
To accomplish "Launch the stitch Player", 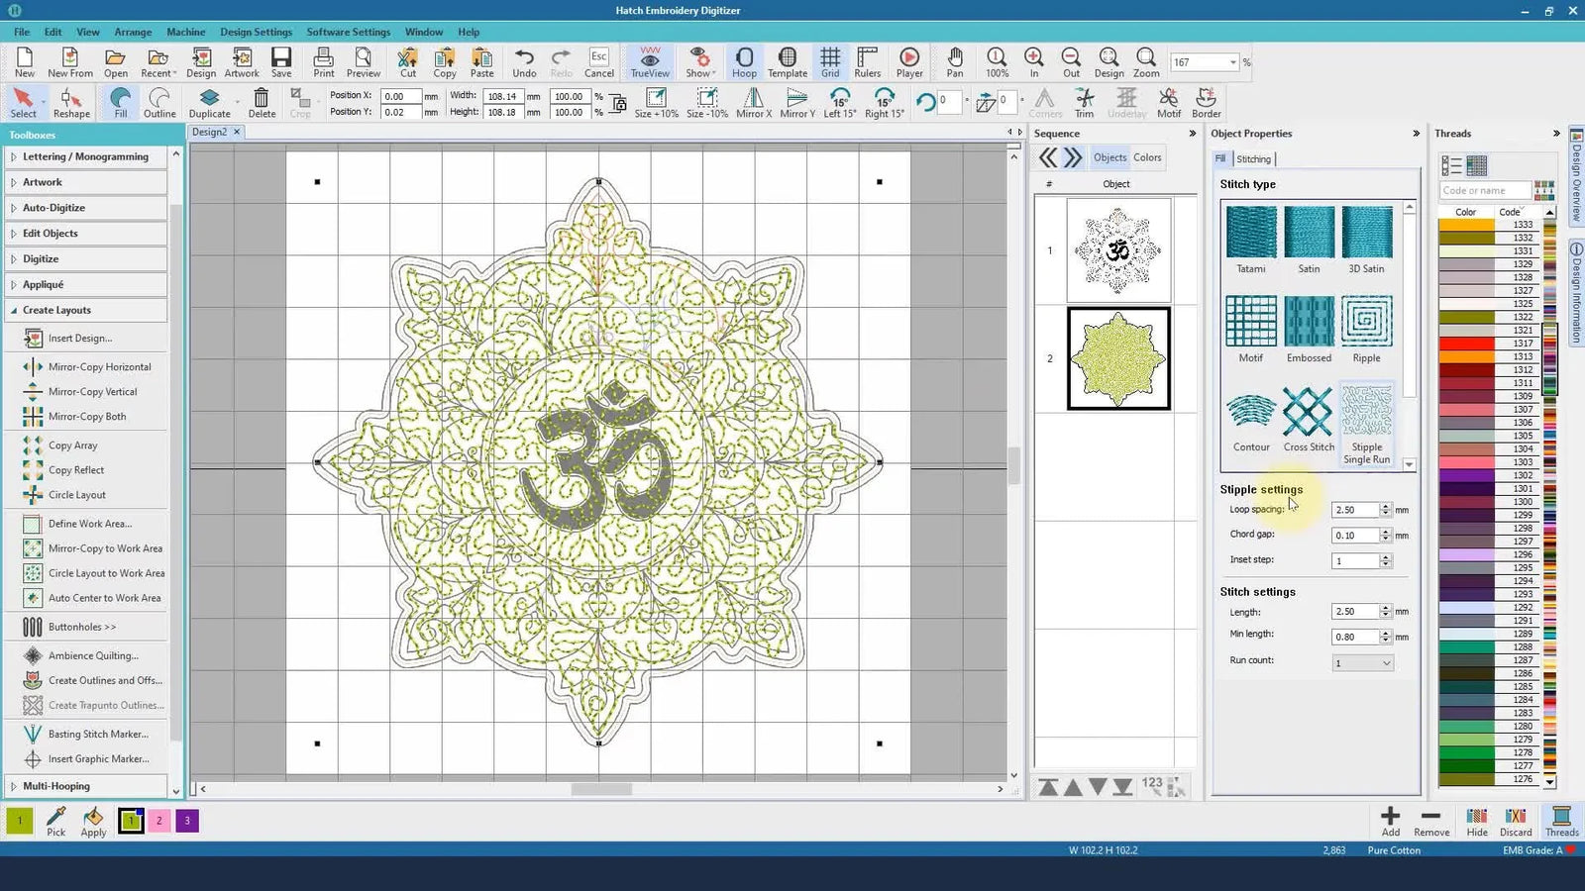I will [908, 61].
